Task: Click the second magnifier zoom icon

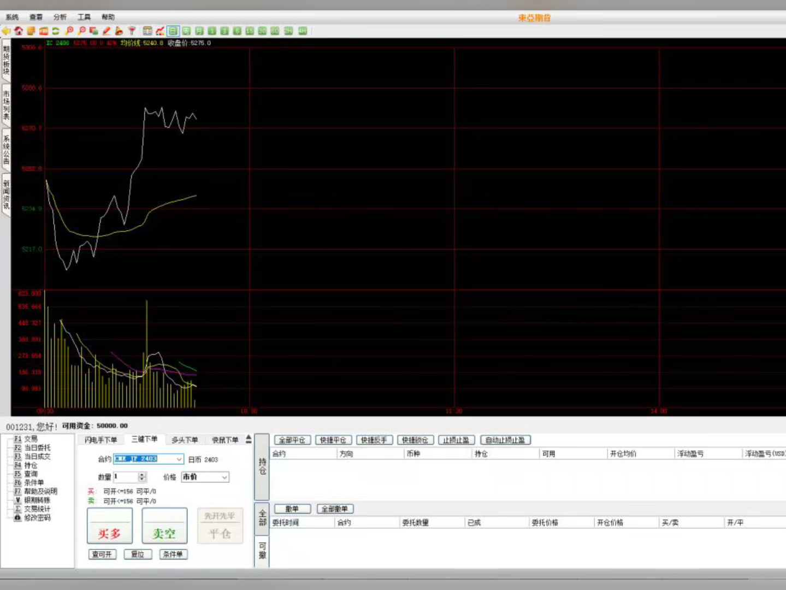Action: coord(81,31)
